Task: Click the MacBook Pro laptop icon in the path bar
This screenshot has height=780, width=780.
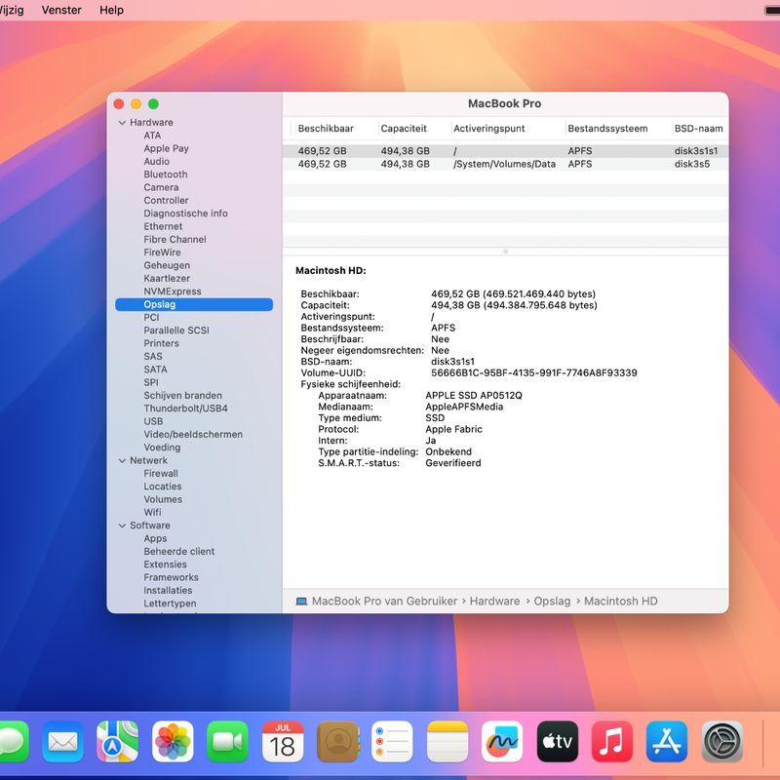Action: [x=301, y=602]
